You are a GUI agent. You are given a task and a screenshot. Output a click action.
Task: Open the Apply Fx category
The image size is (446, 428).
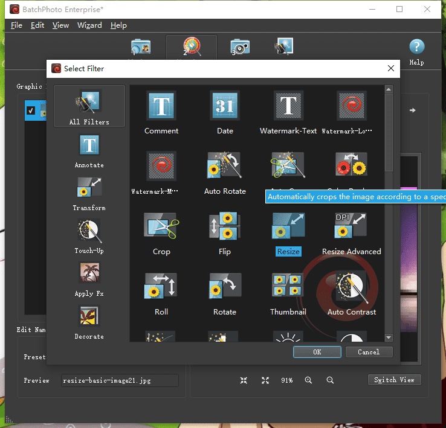point(89,279)
